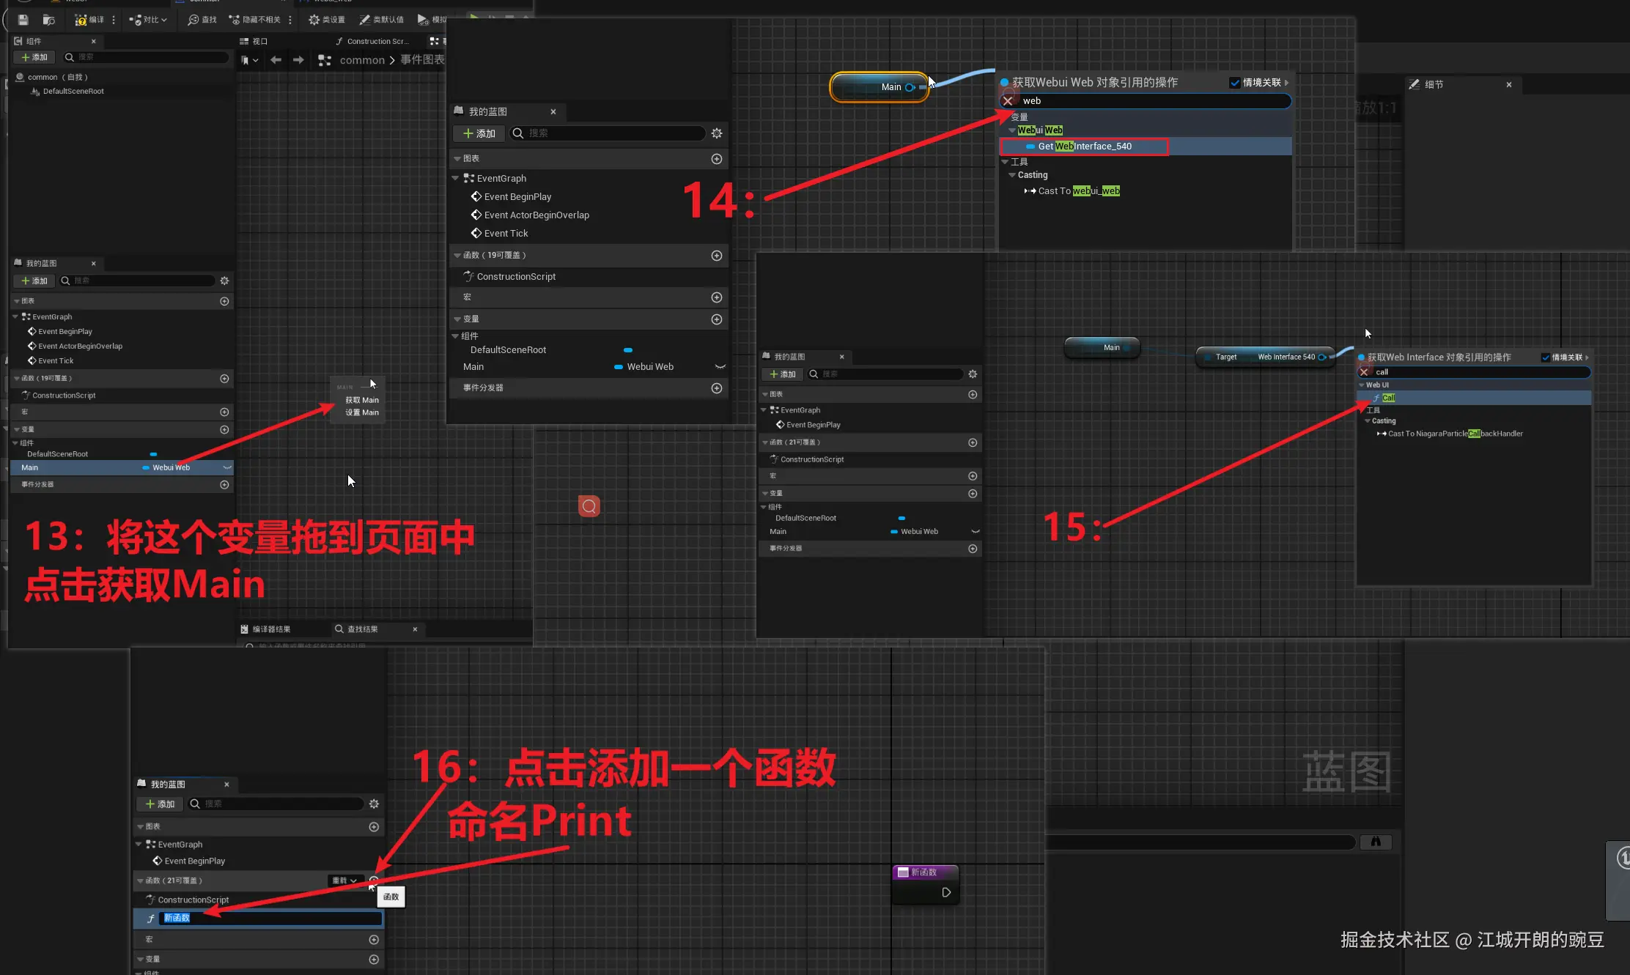This screenshot has height=975, width=1630.
Task: Toggle 情境关联 checkbox in Webui Web menu
Action: click(1235, 83)
